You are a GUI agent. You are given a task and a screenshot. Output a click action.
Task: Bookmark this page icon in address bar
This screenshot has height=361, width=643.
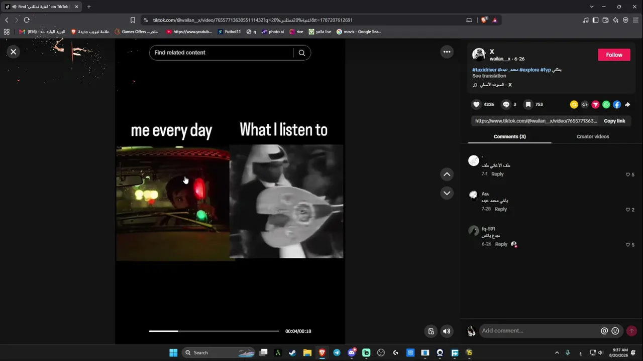pos(133,20)
